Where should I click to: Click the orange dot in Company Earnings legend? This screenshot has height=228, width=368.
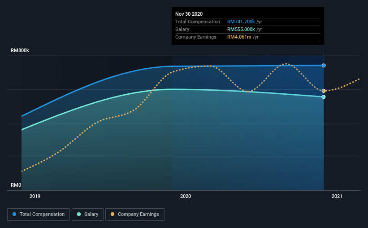[x=113, y=214]
